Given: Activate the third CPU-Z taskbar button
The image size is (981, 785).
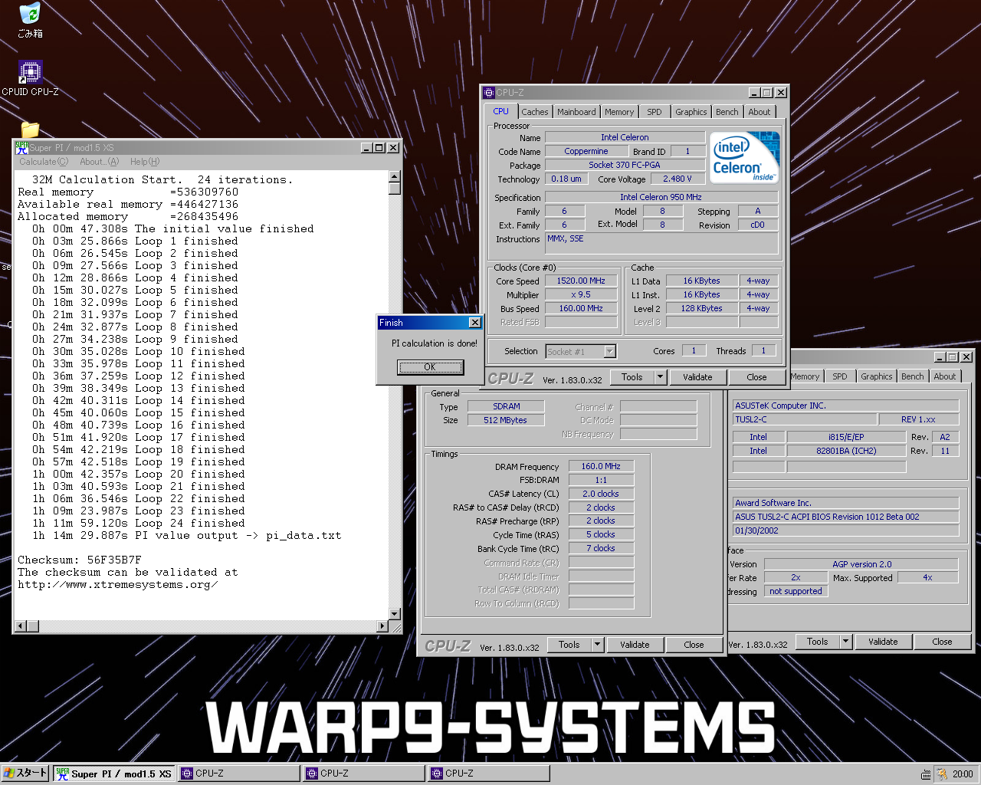Looking at the screenshot, I should [x=489, y=774].
